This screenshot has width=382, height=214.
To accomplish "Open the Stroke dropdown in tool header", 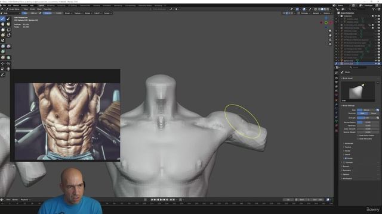I will (x=88, y=13).
